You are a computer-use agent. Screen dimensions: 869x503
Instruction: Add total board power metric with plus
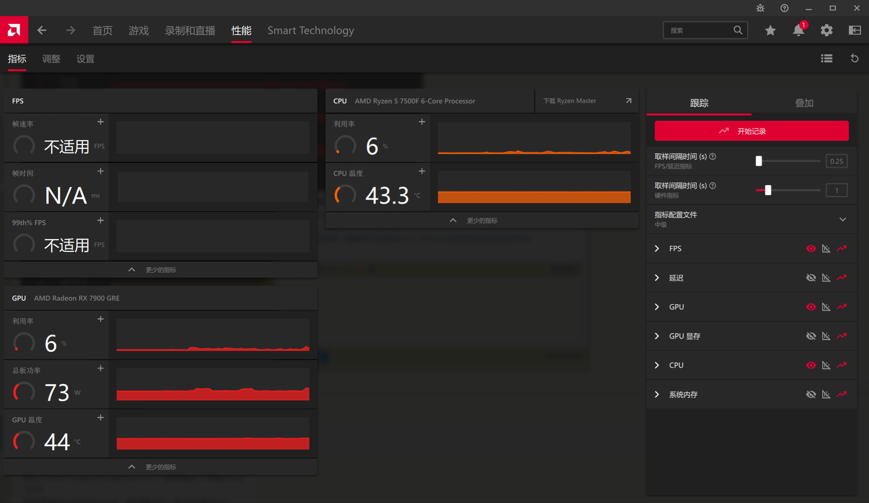(101, 369)
